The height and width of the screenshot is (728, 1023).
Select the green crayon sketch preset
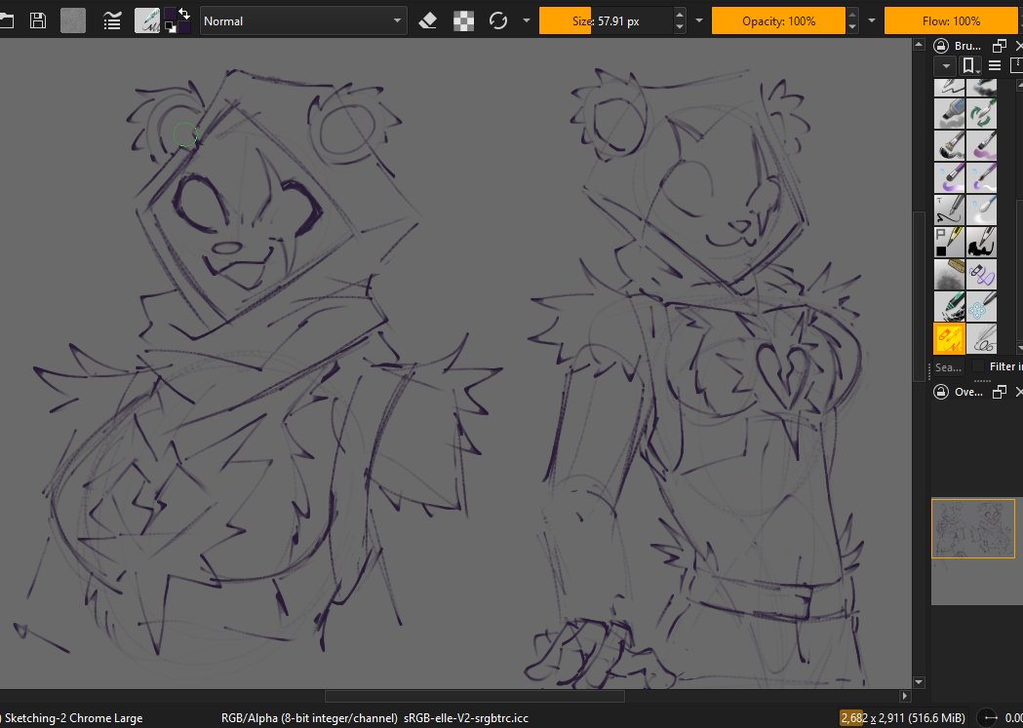[949, 306]
